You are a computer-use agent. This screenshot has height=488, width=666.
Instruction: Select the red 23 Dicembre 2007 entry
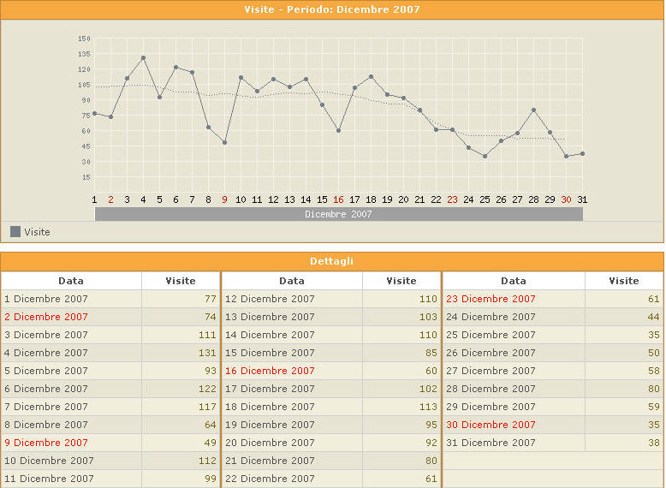coord(491,299)
